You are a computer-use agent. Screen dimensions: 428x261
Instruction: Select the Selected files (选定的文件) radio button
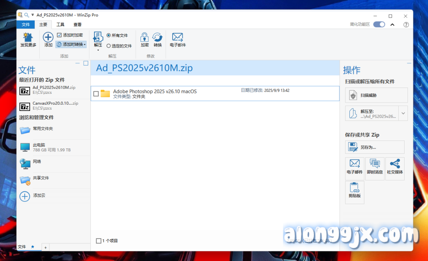[x=109, y=46]
